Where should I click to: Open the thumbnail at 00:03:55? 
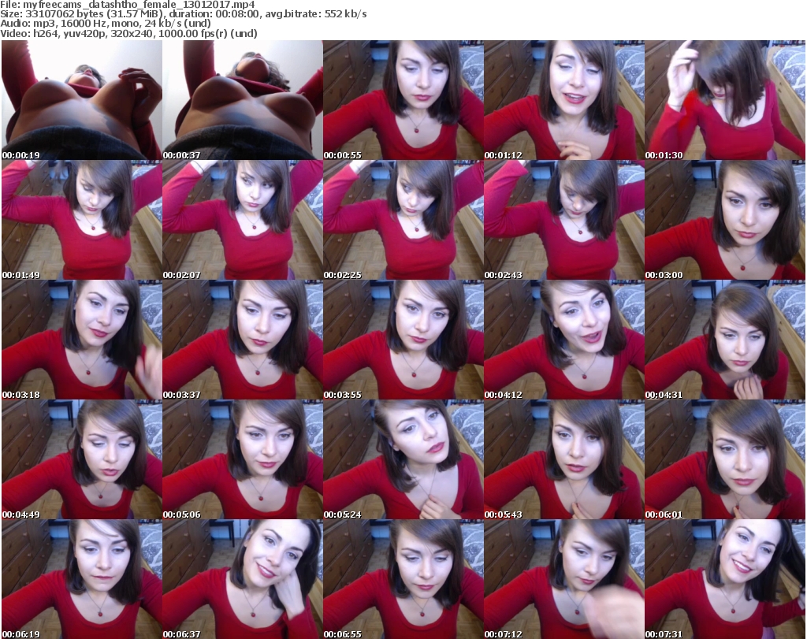point(403,340)
